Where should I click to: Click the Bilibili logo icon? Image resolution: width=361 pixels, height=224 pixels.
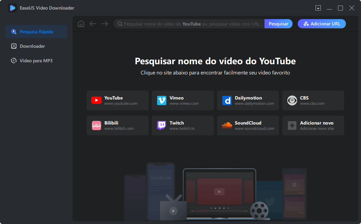tap(97, 126)
